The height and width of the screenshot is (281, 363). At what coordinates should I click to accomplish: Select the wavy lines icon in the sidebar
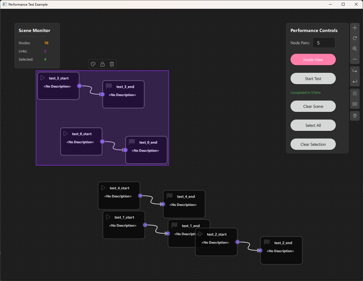pyautogui.click(x=355, y=104)
